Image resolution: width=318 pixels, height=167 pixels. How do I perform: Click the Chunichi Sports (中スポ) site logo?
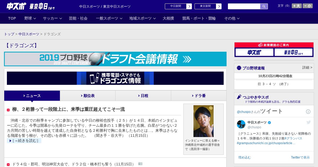pos(16,6)
